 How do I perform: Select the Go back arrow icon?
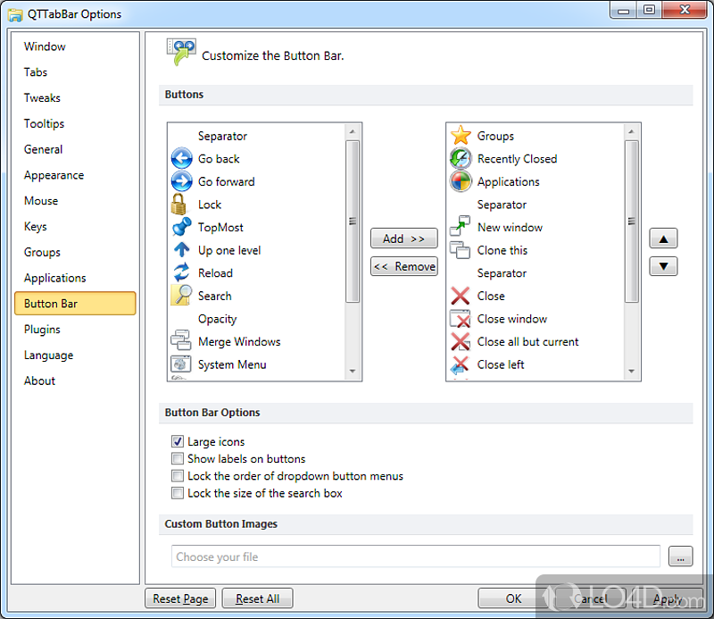click(x=182, y=159)
